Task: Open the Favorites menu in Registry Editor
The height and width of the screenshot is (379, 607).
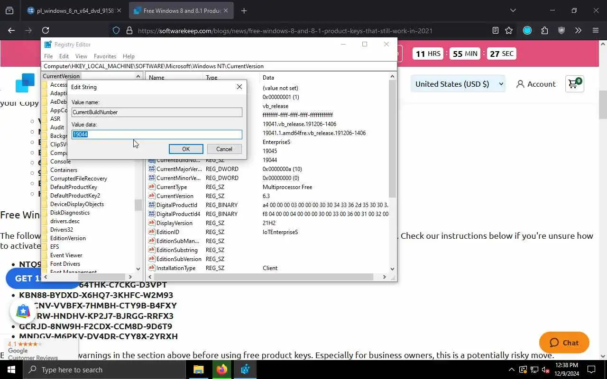Action: click(105, 56)
